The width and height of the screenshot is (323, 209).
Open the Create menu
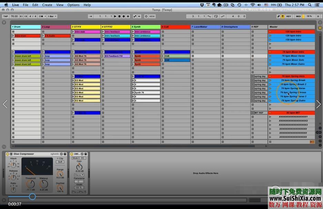click(47, 5)
